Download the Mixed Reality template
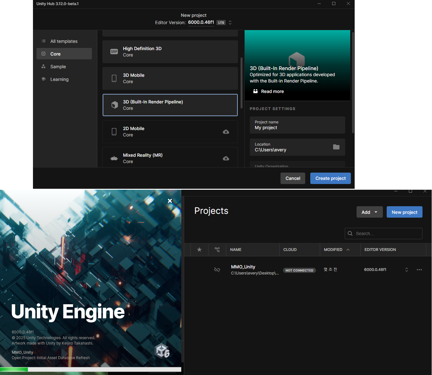 click(x=226, y=158)
